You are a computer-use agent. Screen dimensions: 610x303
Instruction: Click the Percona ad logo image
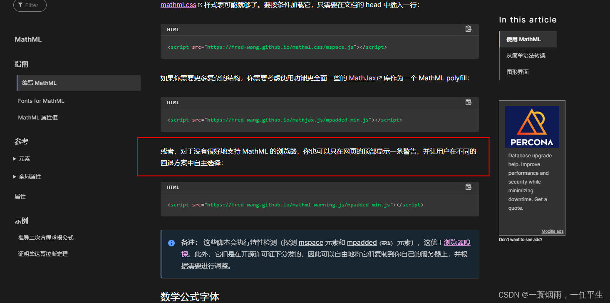pos(532,127)
